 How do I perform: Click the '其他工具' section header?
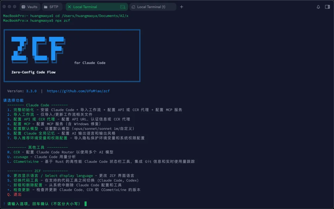tap(37, 147)
